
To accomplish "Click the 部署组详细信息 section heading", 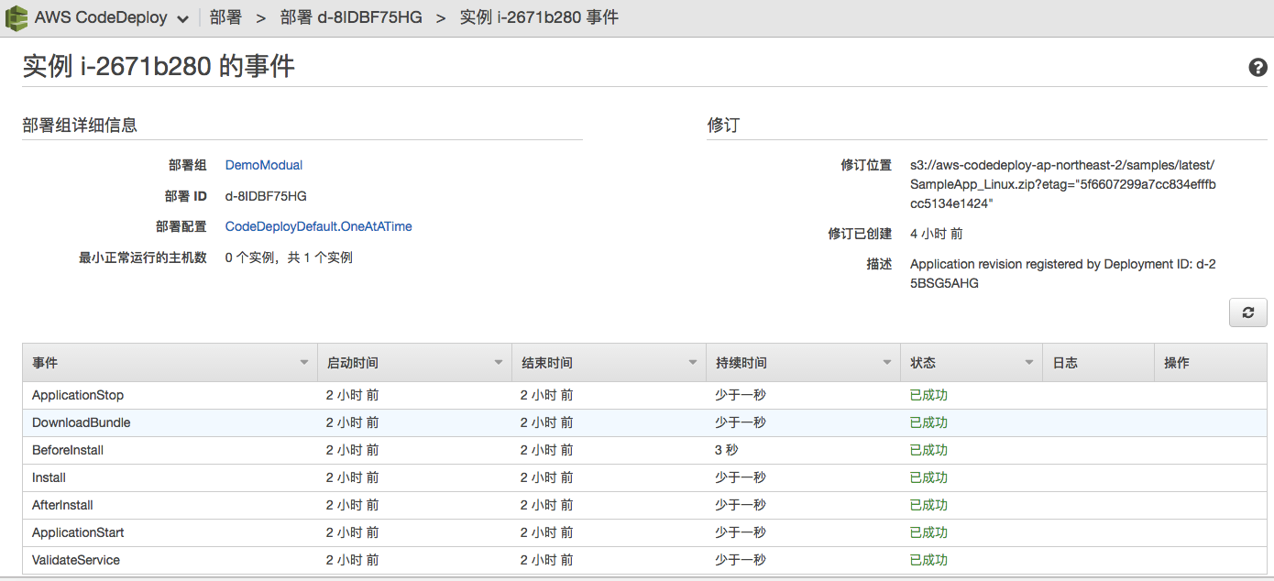I will [x=80, y=125].
